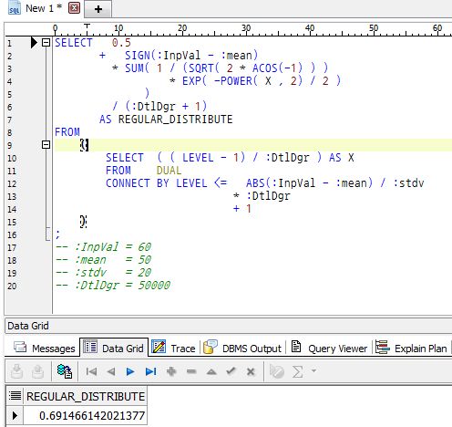Open the Trace tab
Viewport: 452px width, 427px height.
click(x=173, y=348)
